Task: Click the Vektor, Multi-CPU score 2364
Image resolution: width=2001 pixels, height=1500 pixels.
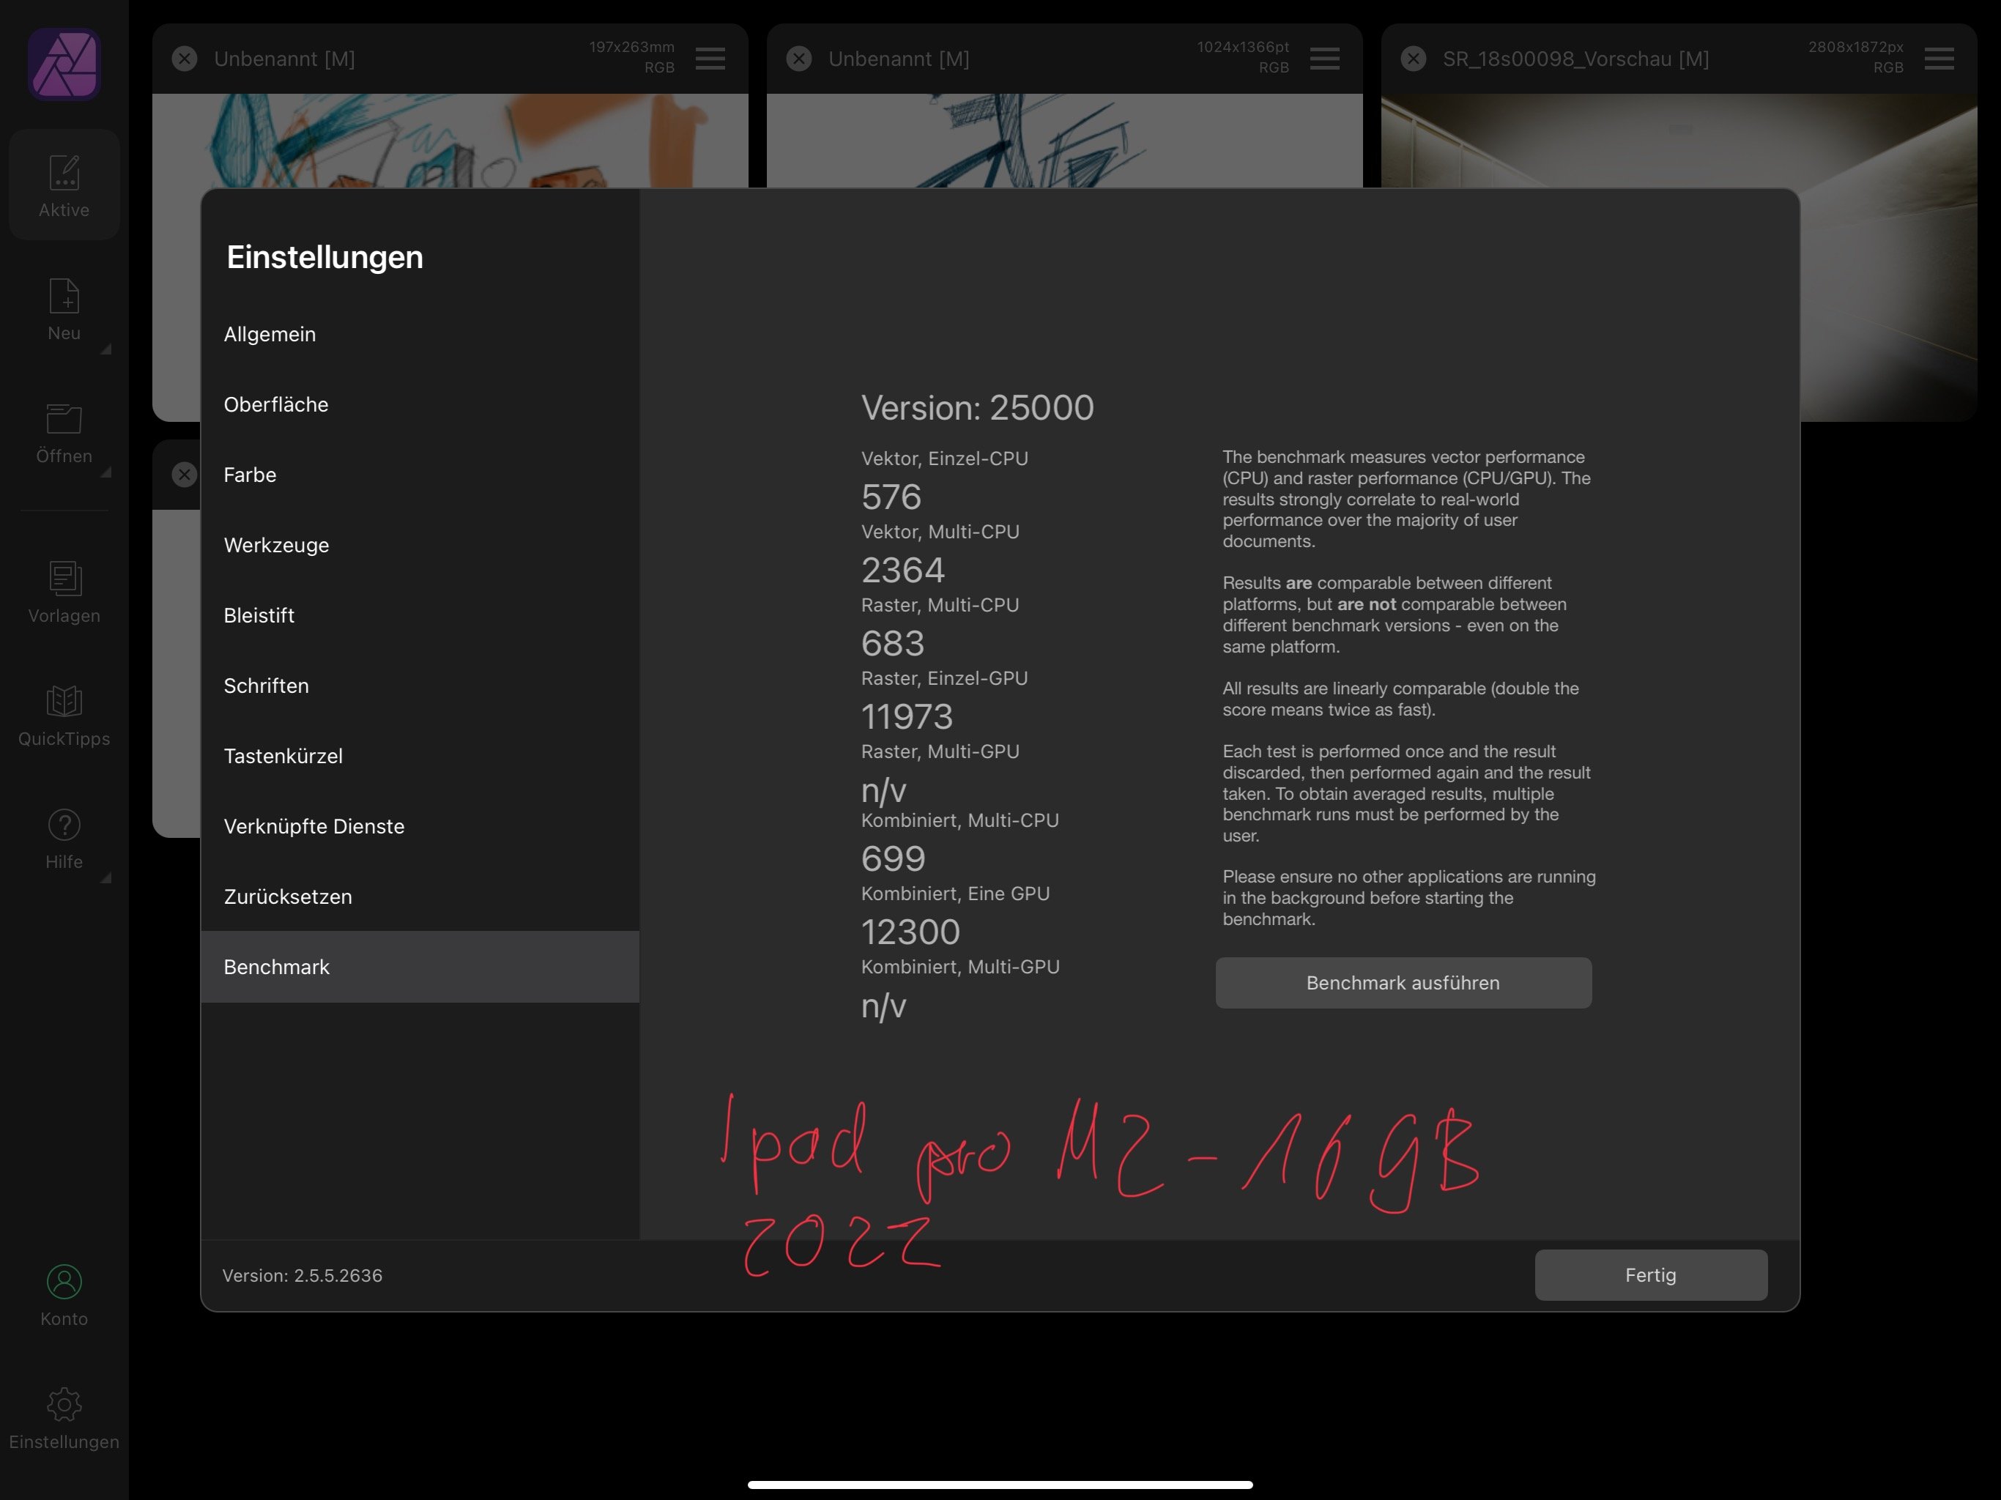Action: click(x=903, y=570)
